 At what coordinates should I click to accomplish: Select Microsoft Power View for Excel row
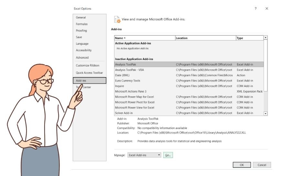tap(189, 108)
